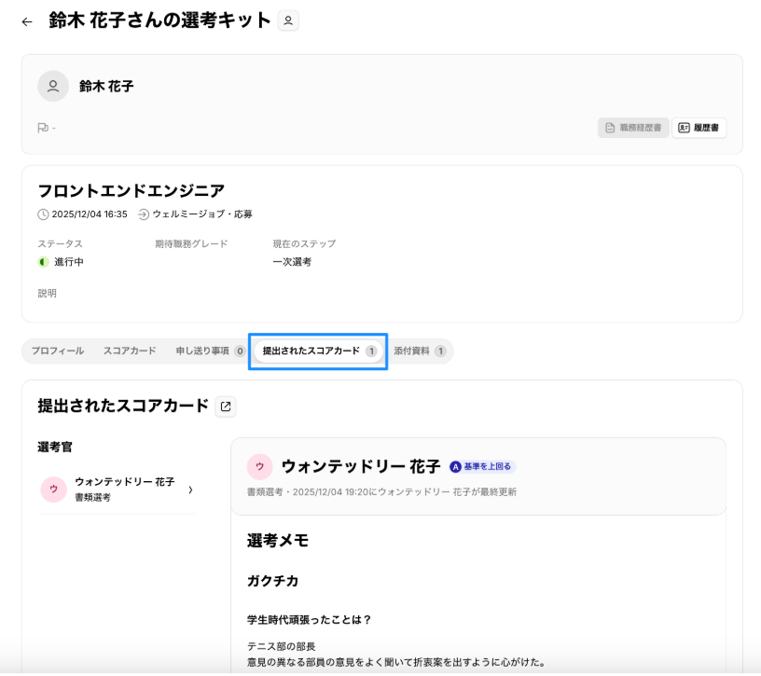Viewport: 761px width, 676px height.
Task: Open the 職務経歴書 document button
Action: (632, 128)
